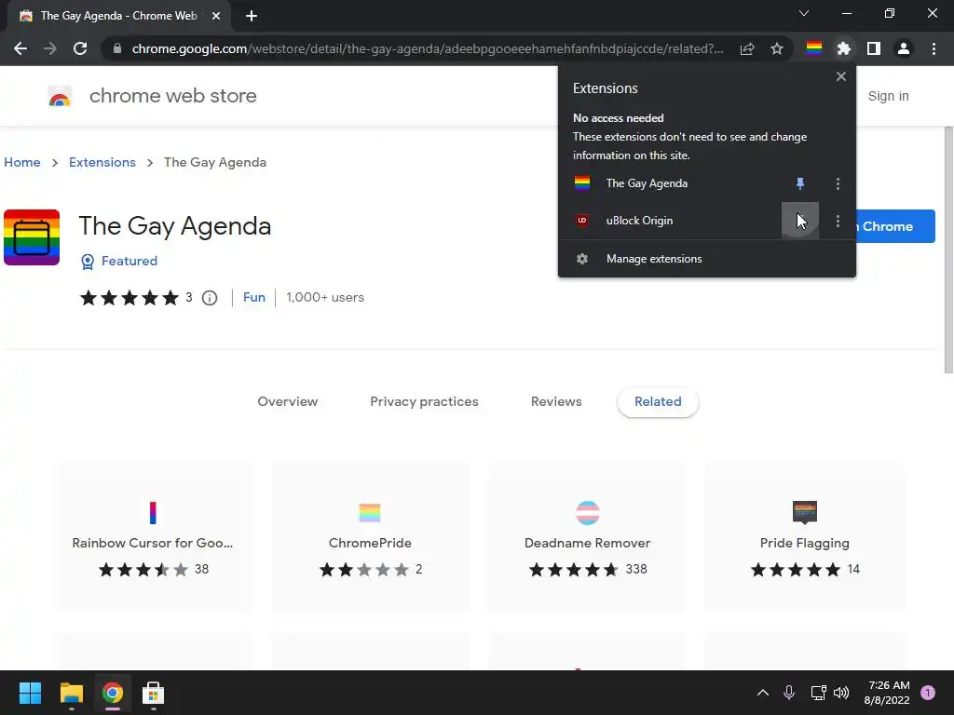The width and height of the screenshot is (954, 715).
Task: Switch to the Reviews tab
Action: [556, 401]
